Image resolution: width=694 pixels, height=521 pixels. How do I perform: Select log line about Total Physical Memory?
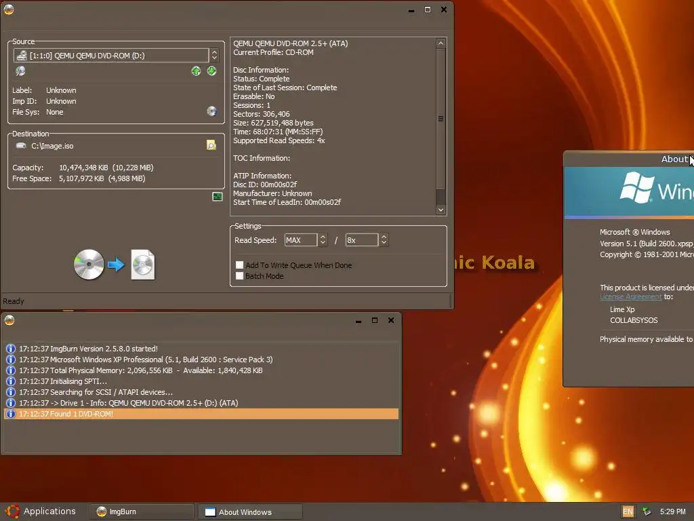click(x=201, y=370)
